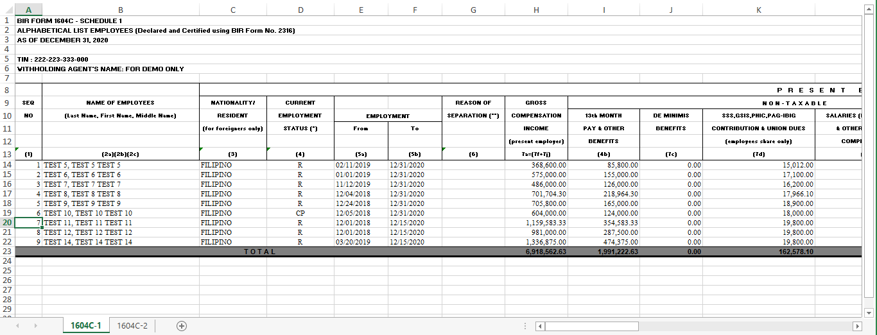Select gross compensation total 6,918,562.63 cell
Screen dimensions: 877x335
[x=536, y=252]
